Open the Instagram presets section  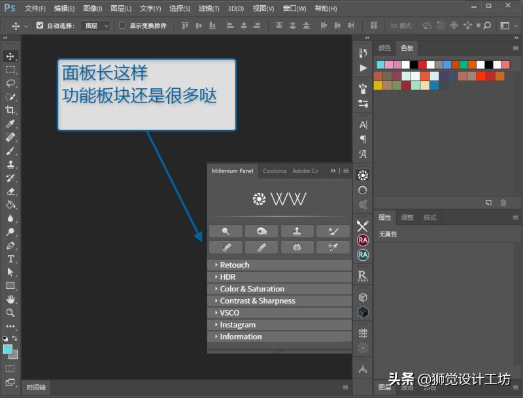point(238,324)
